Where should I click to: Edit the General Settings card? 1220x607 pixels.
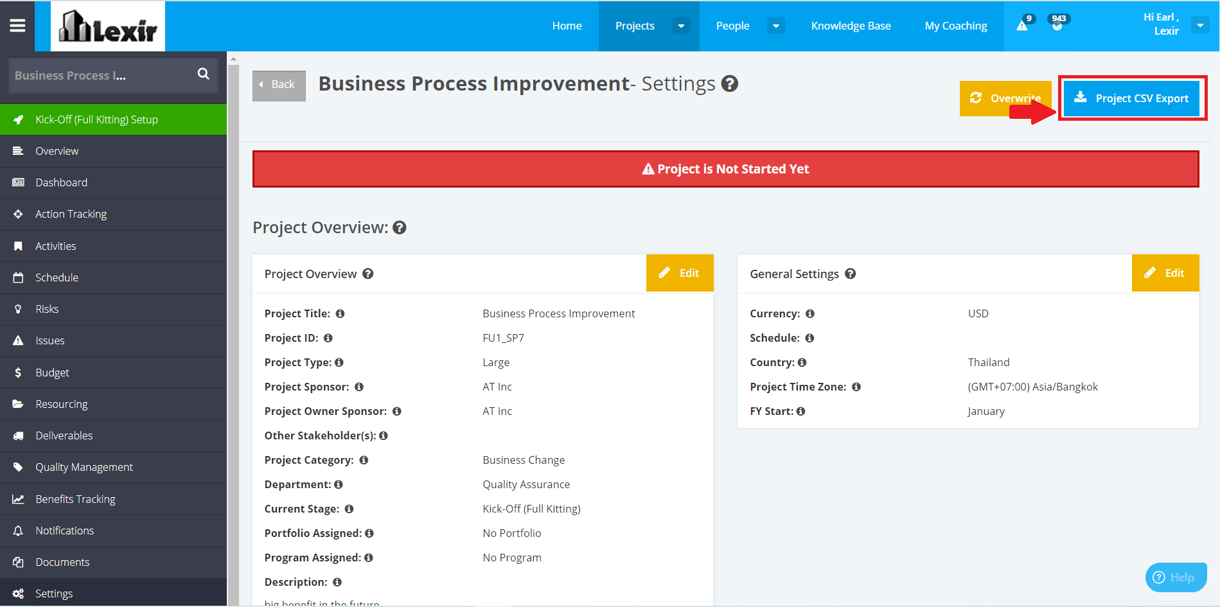pyautogui.click(x=1165, y=273)
